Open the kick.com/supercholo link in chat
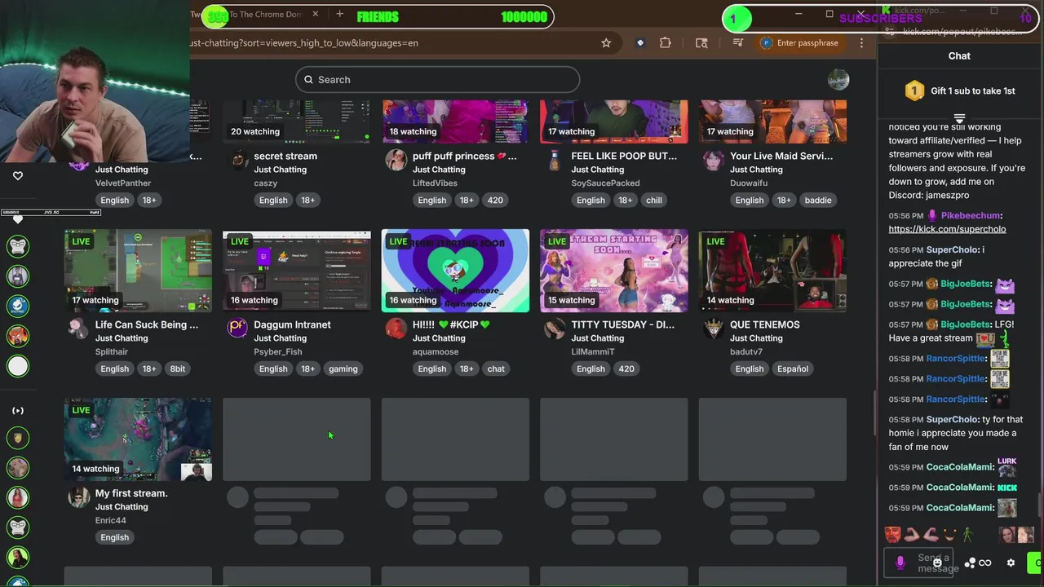This screenshot has height=587, width=1044. [x=947, y=229]
